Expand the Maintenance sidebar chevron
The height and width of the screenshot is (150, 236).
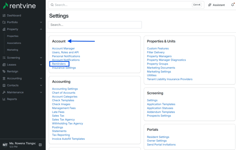(x=41, y=92)
